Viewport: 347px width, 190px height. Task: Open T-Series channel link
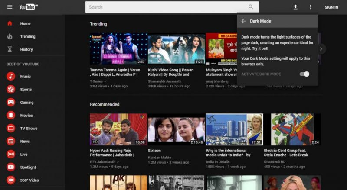click(x=96, y=81)
